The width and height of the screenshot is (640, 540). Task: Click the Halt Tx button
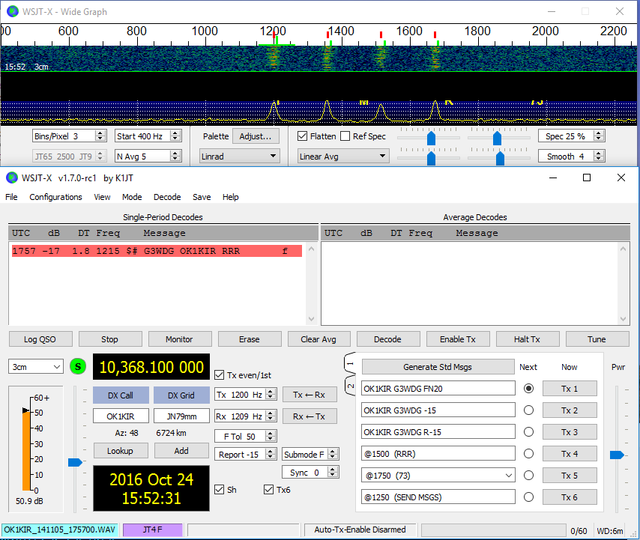[x=528, y=339]
